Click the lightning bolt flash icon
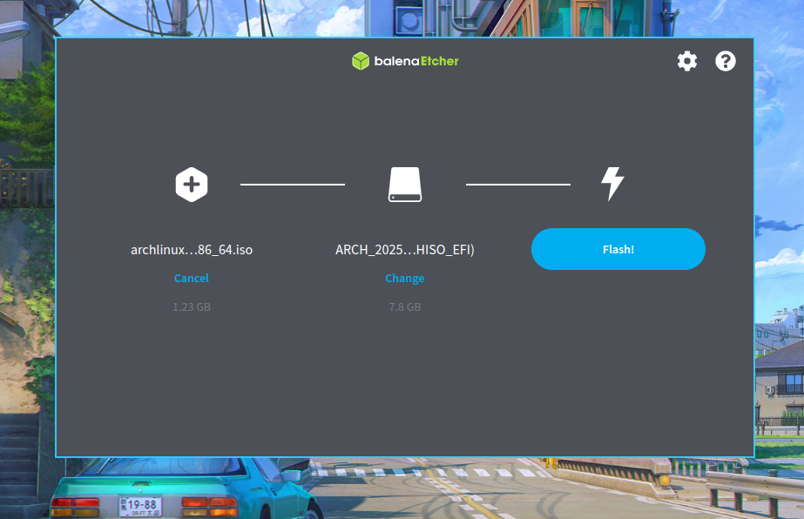 coord(613,185)
